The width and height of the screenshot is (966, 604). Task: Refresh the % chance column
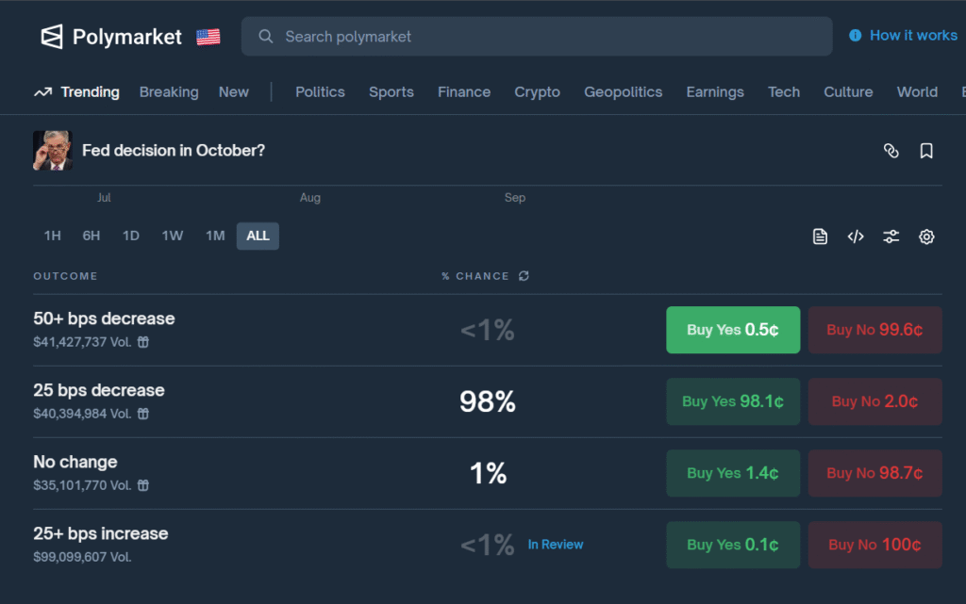coord(524,276)
